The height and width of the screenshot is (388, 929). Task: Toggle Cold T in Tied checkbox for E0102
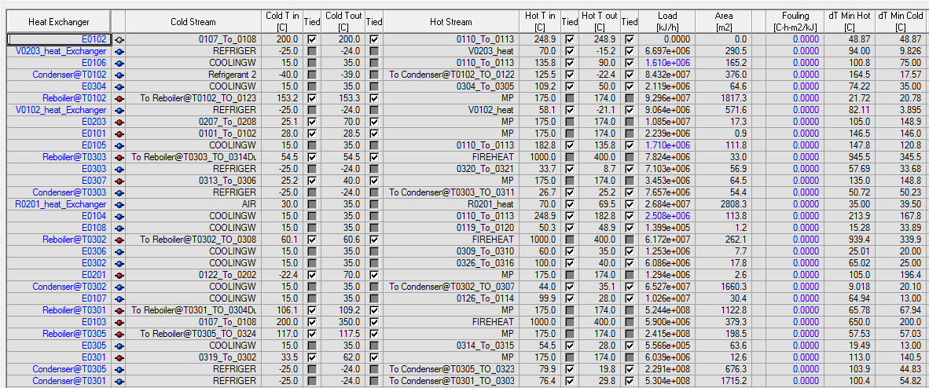pyautogui.click(x=311, y=40)
